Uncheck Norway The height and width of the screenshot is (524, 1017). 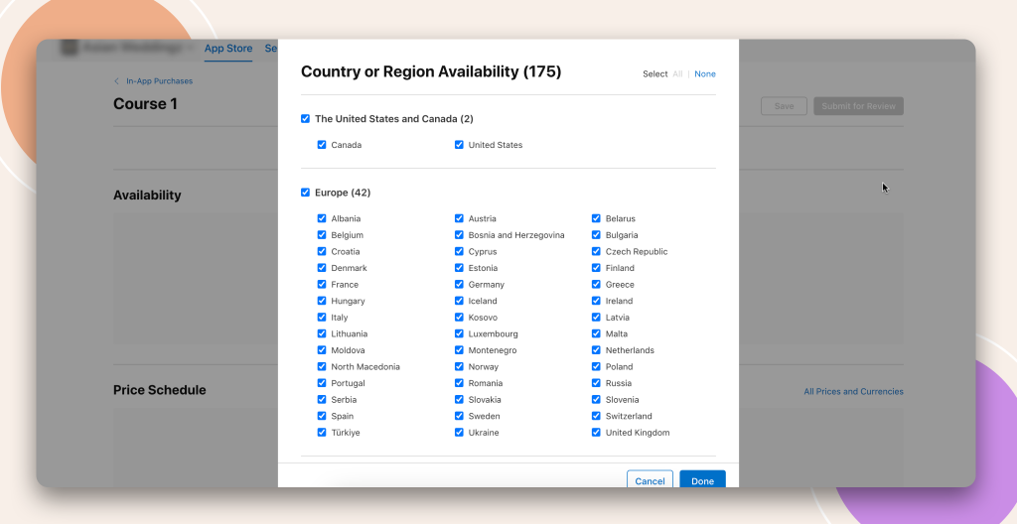click(459, 366)
